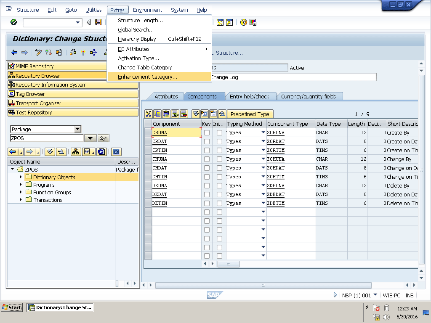The width and height of the screenshot is (431, 323).
Task: Select Enhancement Category... from Extras menu
Action: [x=147, y=77]
